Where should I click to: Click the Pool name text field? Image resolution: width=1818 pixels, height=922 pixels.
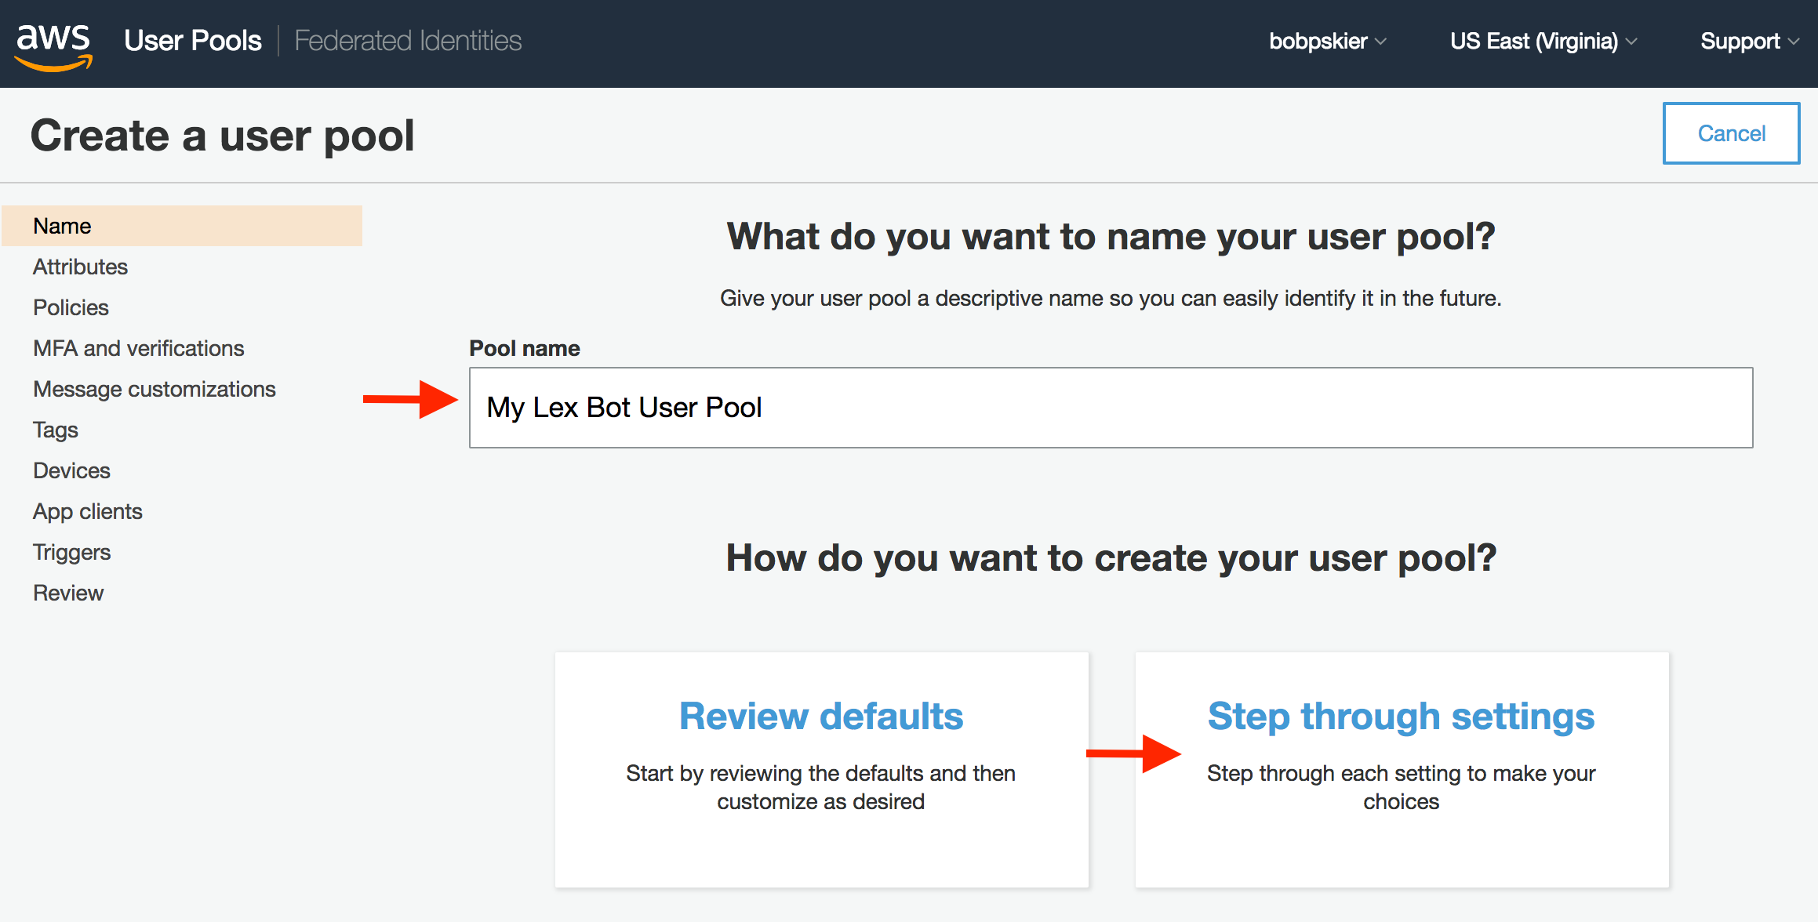[x=1111, y=408]
